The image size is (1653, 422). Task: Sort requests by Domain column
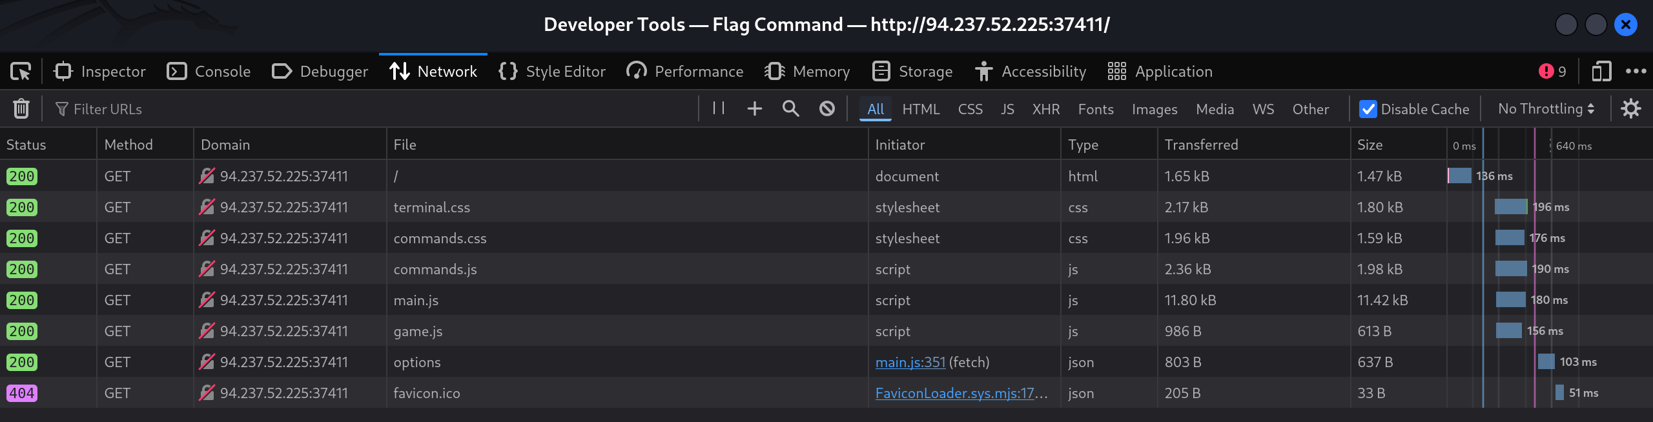(x=290, y=145)
